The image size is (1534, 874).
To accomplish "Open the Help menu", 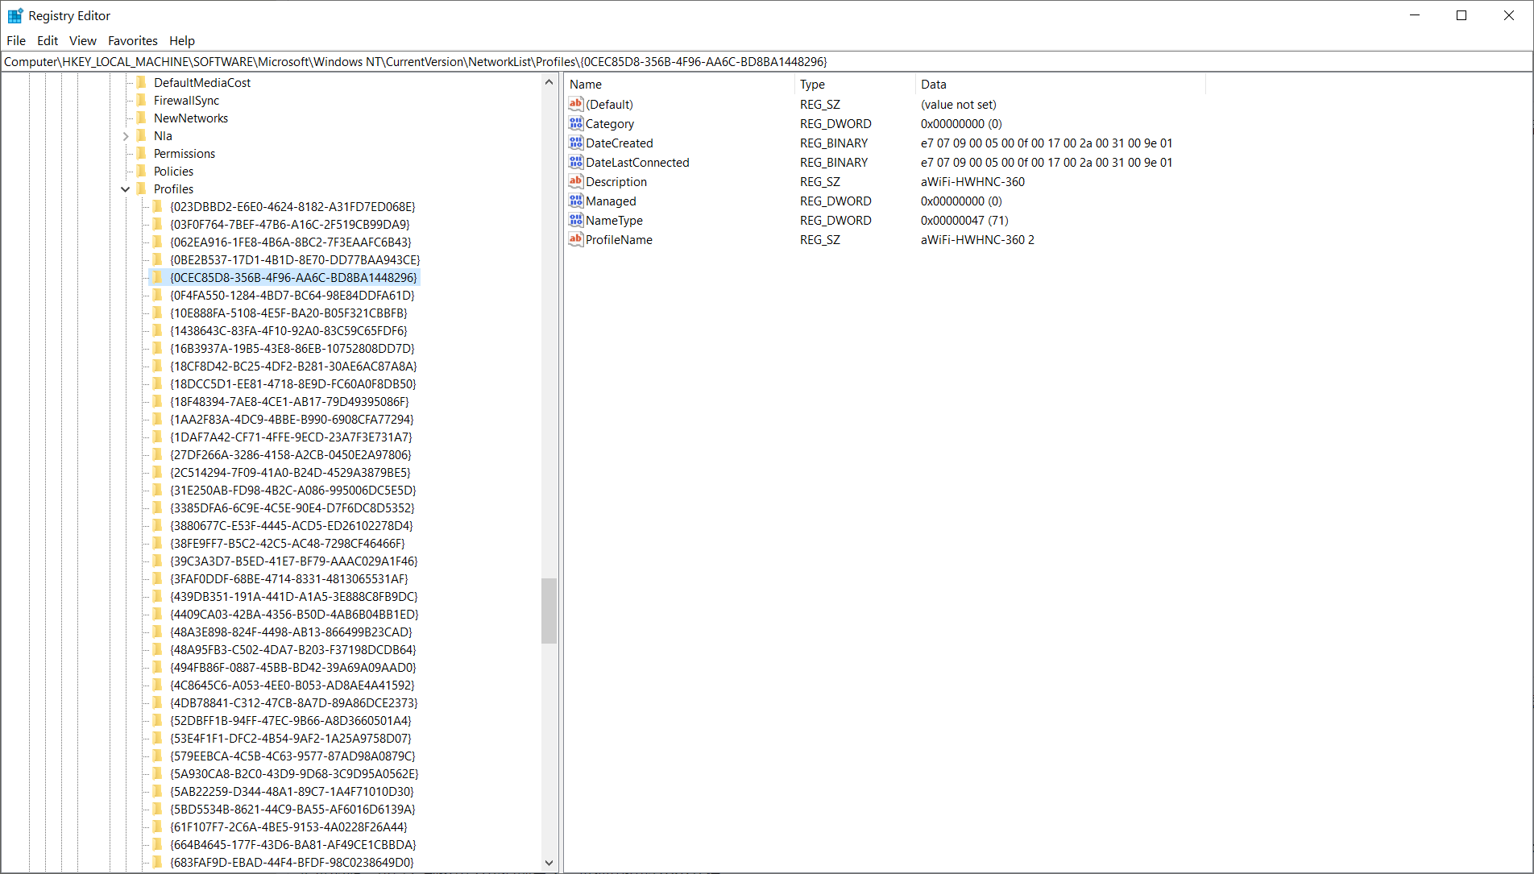I will click(182, 40).
